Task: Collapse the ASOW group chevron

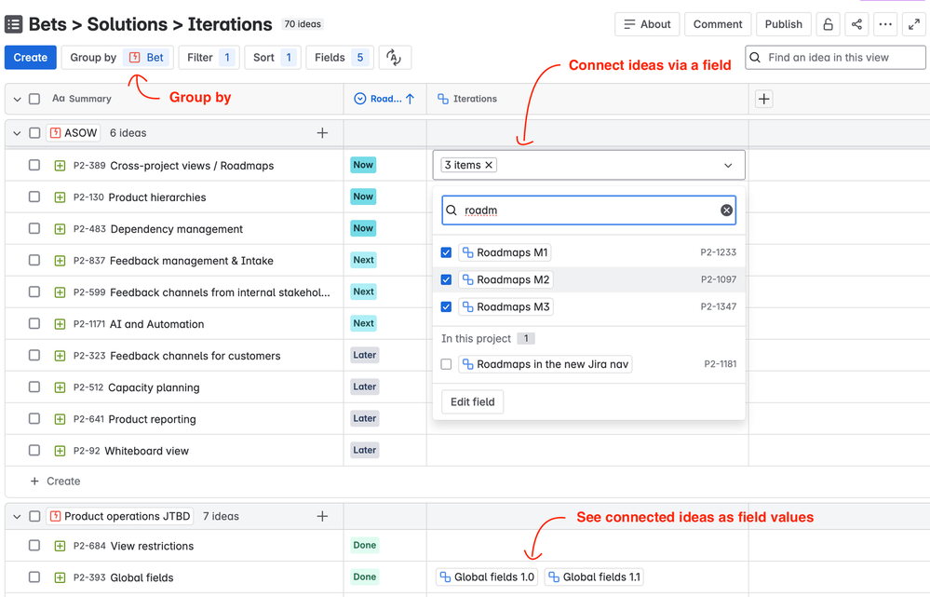Action: pos(17,133)
